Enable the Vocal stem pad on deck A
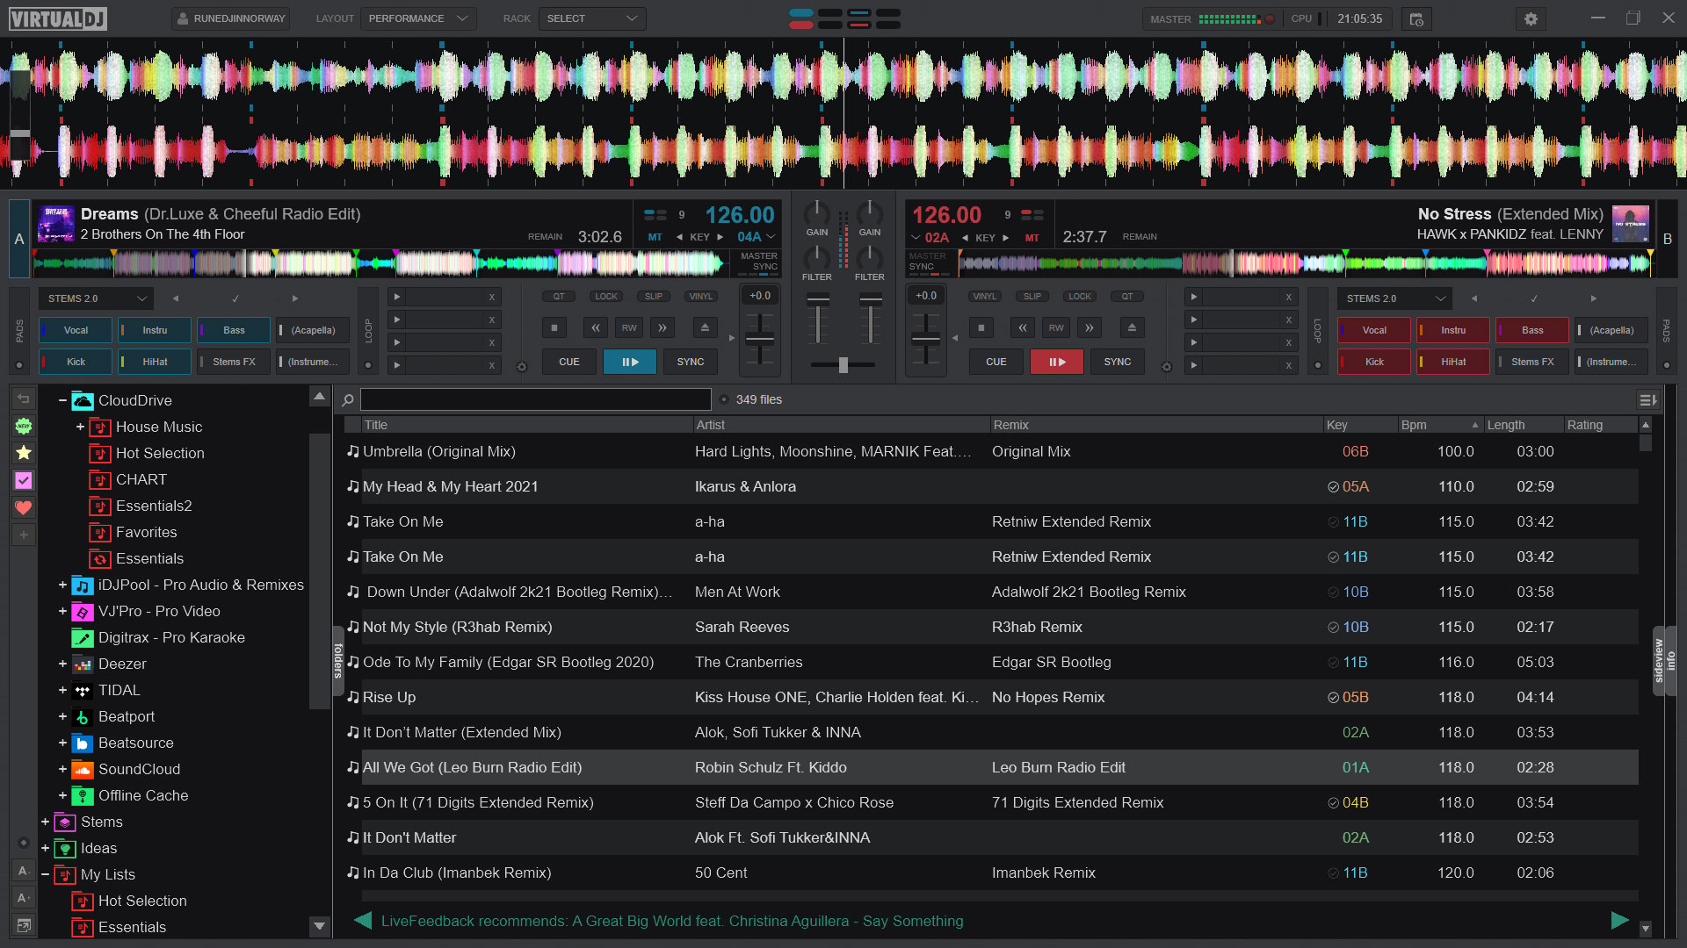This screenshot has height=948, width=1687. [x=76, y=330]
